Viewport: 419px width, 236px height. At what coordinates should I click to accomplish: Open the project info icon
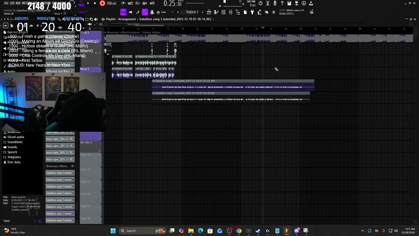304,3
